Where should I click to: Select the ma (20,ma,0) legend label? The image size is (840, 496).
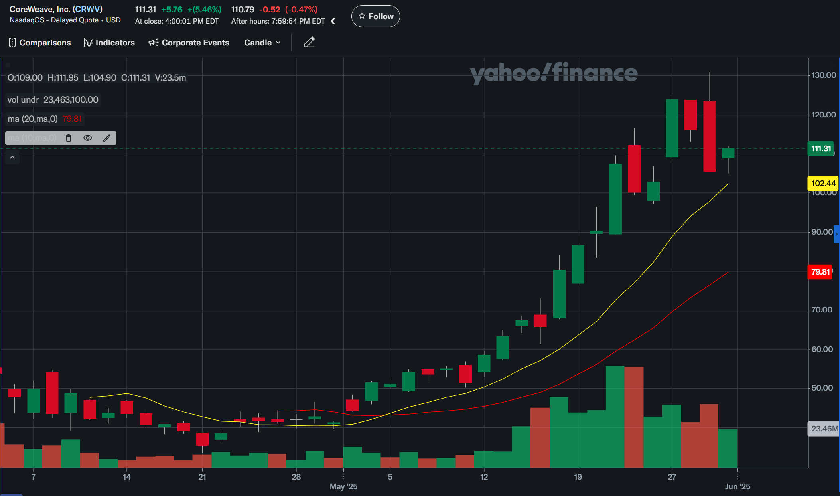click(x=33, y=119)
